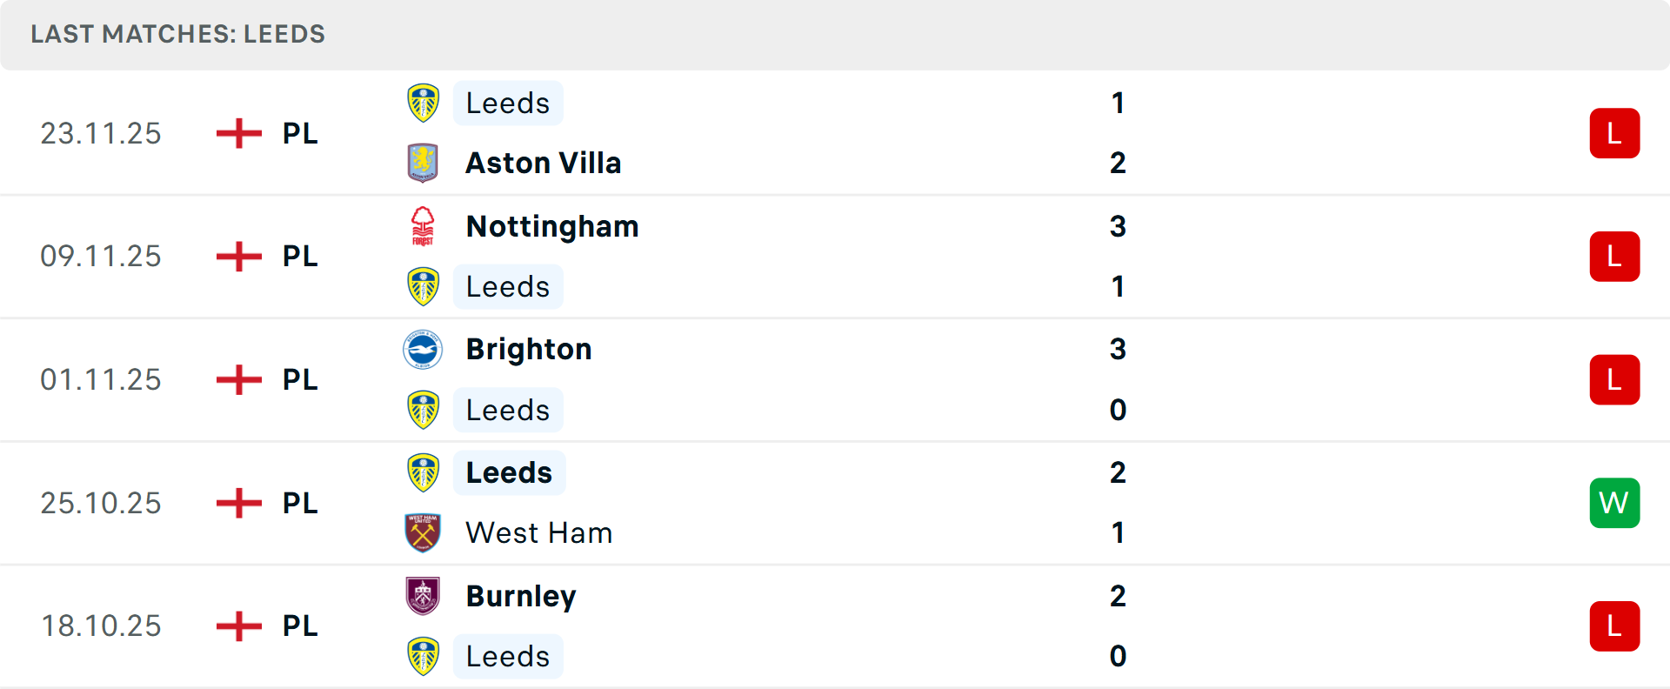Viewport: 1670px width, 689px height.
Task: Click Leeds crest in the 23.11.25 match
Action: (423, 103)
